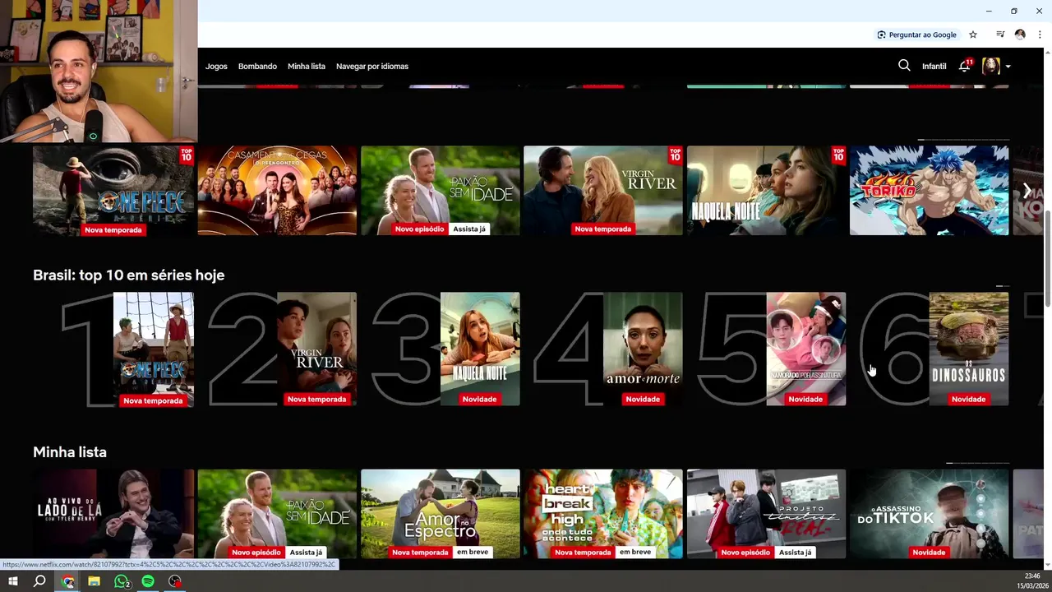This screenshot has height=592, width=1052.
Task: Open Paixão sem Idade in top row
Action: (x=440, y=191)
